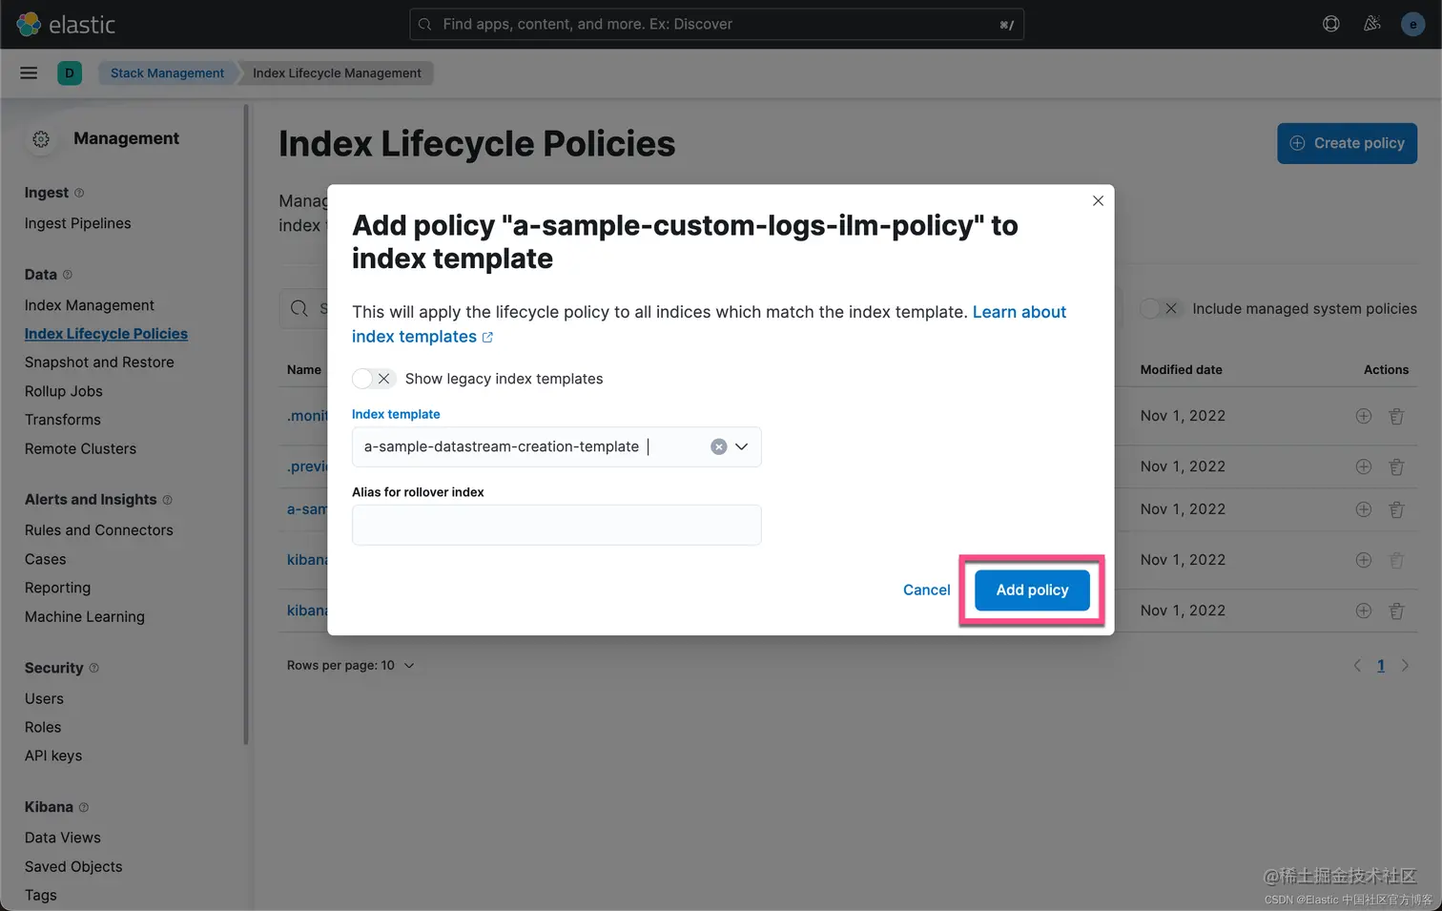Click the delete trash icon in the first Nov 1, 2022 row
1442x911 pixels.
point(1396,416)
